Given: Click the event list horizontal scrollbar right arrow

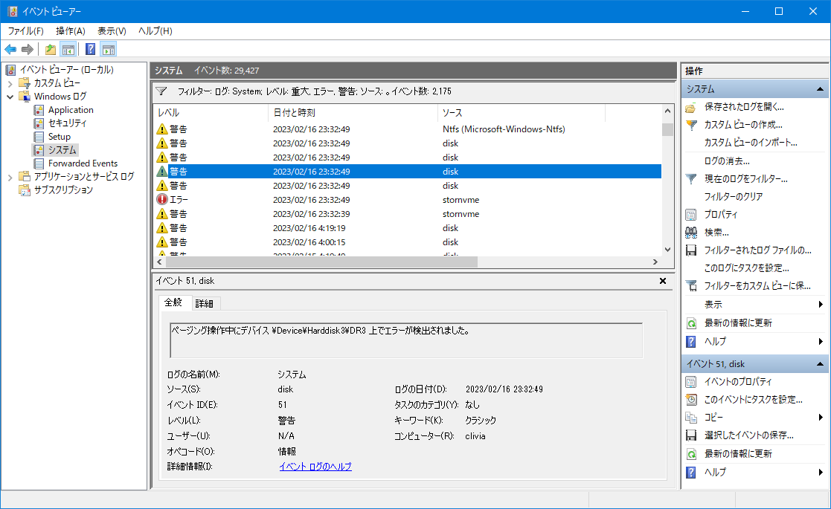Looking at the screenshot, I should (x=655, y=262).
